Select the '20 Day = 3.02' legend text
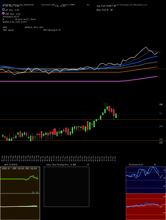 pyautogui.click(x=12, y=6)
